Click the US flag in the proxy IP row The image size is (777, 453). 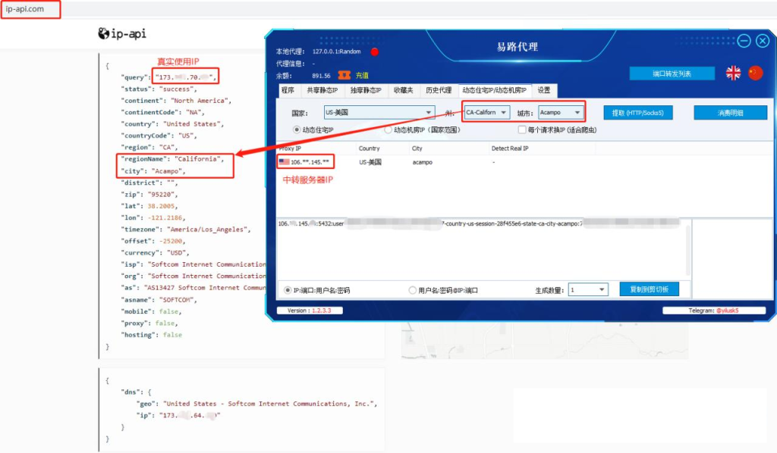coord(284,161)
